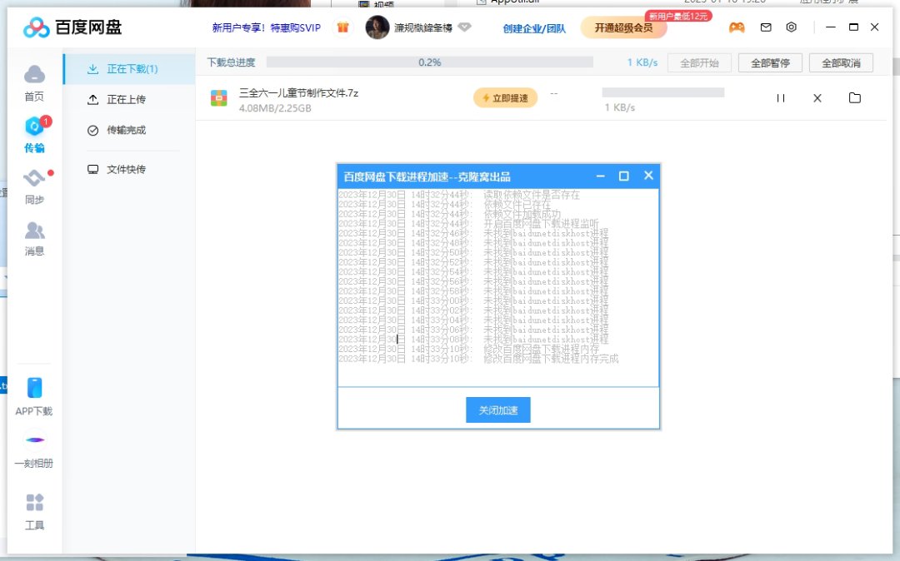Cancel the 7z download with the X

pyautogui.click(x=817, y=97)
